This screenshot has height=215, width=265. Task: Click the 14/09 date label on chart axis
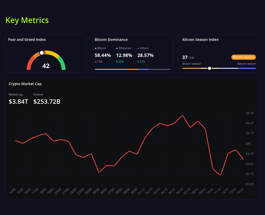[x=12, y=191]
